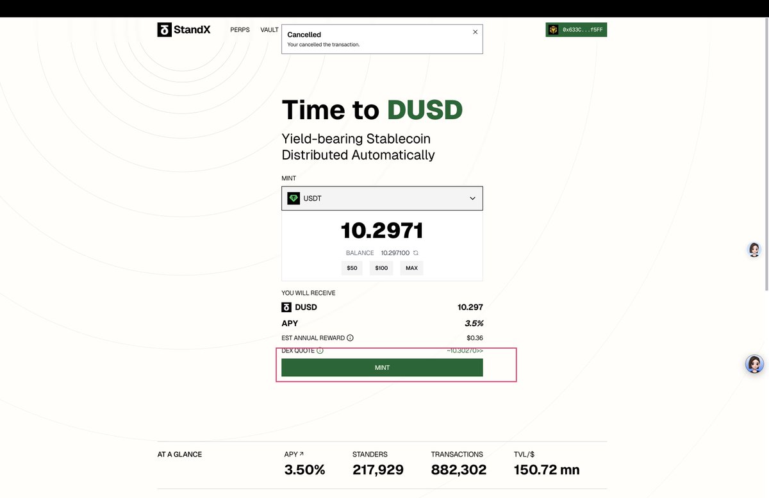Click the 882,302 transactions value

459,470
